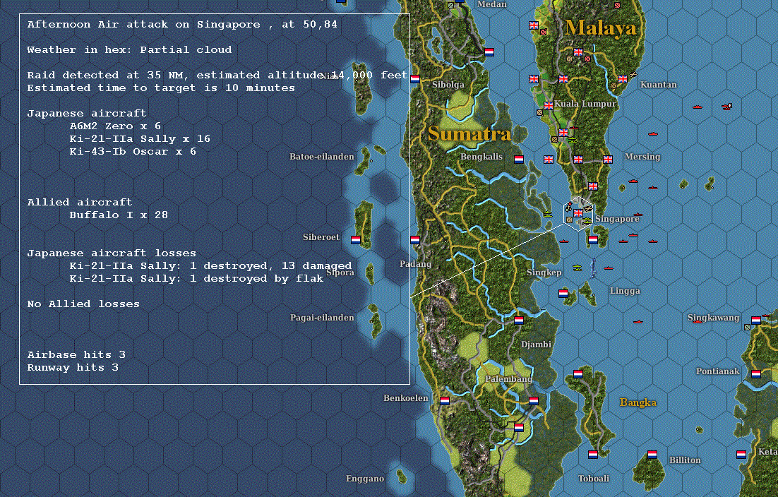Click the Medan map label
The width and height of the screenshot is (778, 497).
pyautogui.click(x=491, y=4)
